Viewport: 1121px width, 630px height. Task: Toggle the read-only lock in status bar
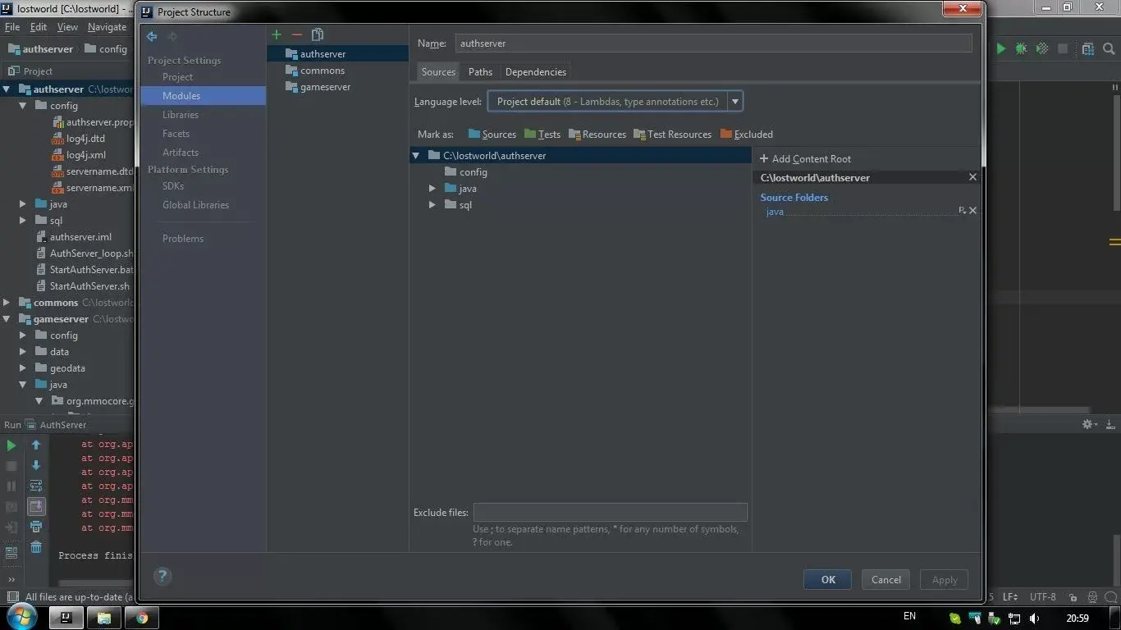coord(1073,597)
